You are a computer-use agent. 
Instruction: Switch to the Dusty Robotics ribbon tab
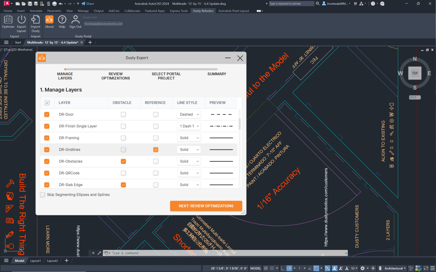(203, 11)
